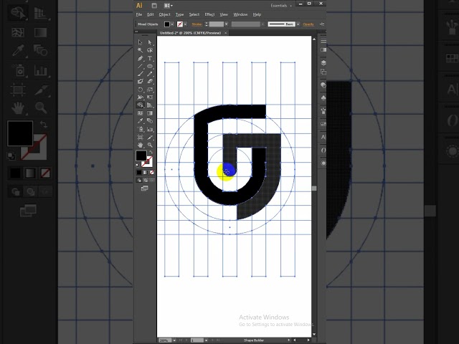Open the Edit menu

[x=151, y=14]
